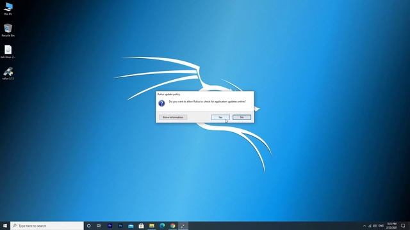Screen dimensions: 410x230
Task: Click Yes in the Rufus update dialog
Action: pos(220,118)
